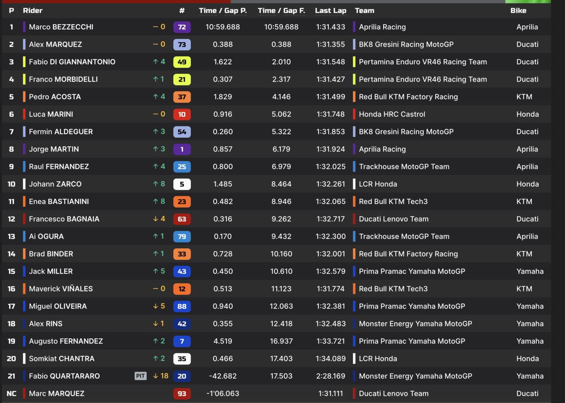Click blue number badge 7

tap(182, 341)
